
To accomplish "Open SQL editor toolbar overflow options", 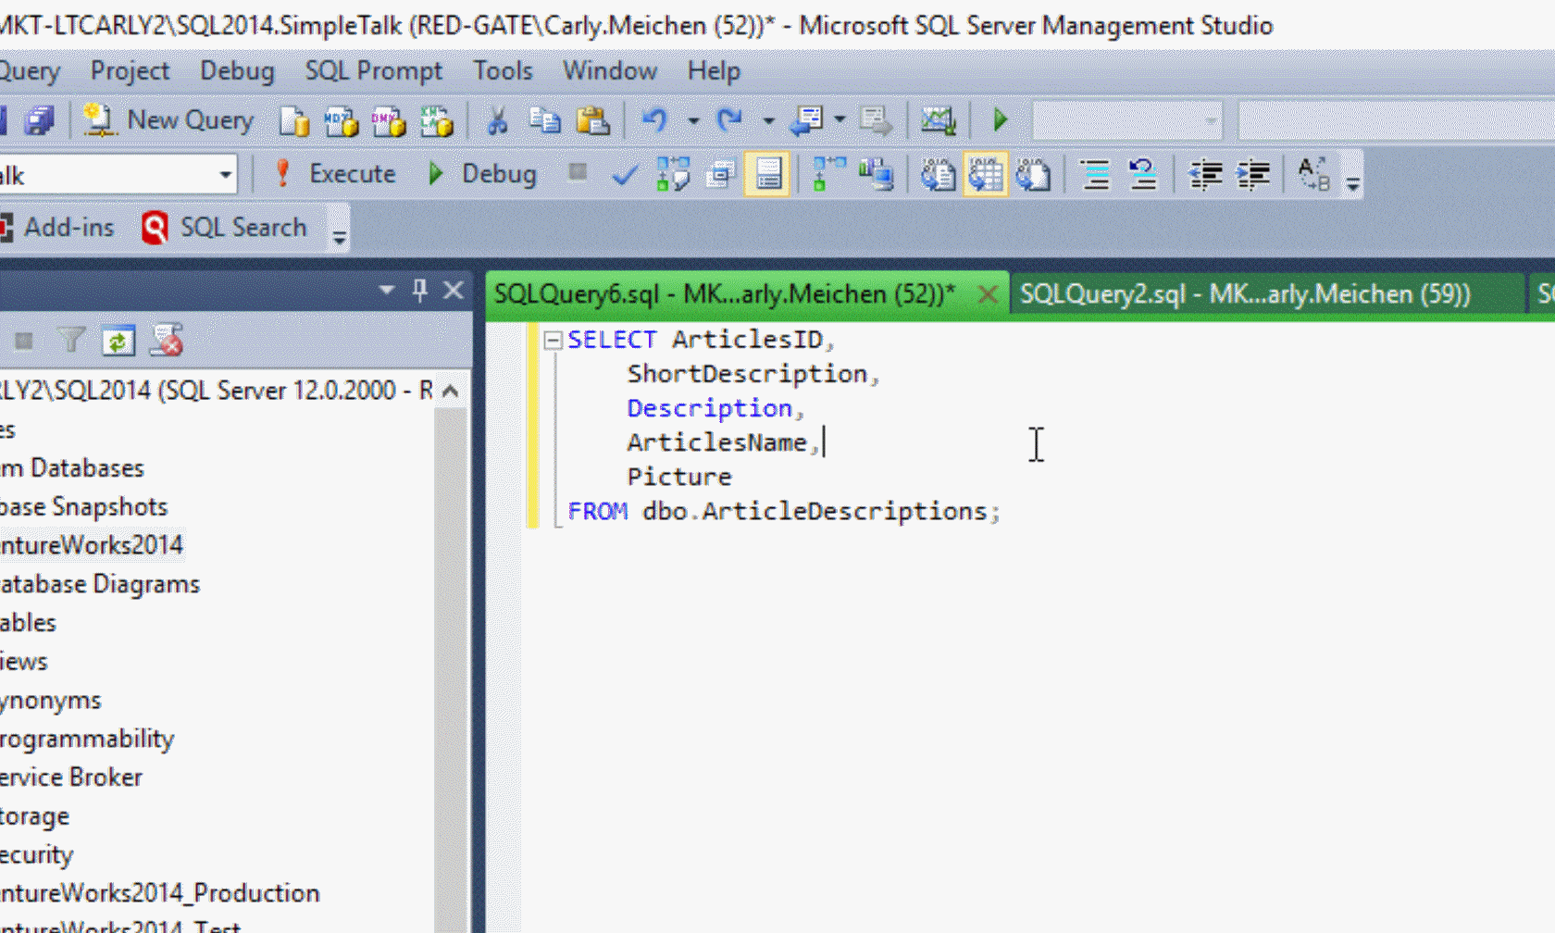I will pyautogui.click(x=1352, y=183).
